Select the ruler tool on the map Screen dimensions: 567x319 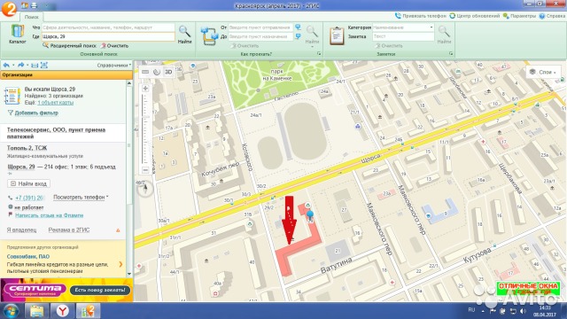tap(145, 72)
